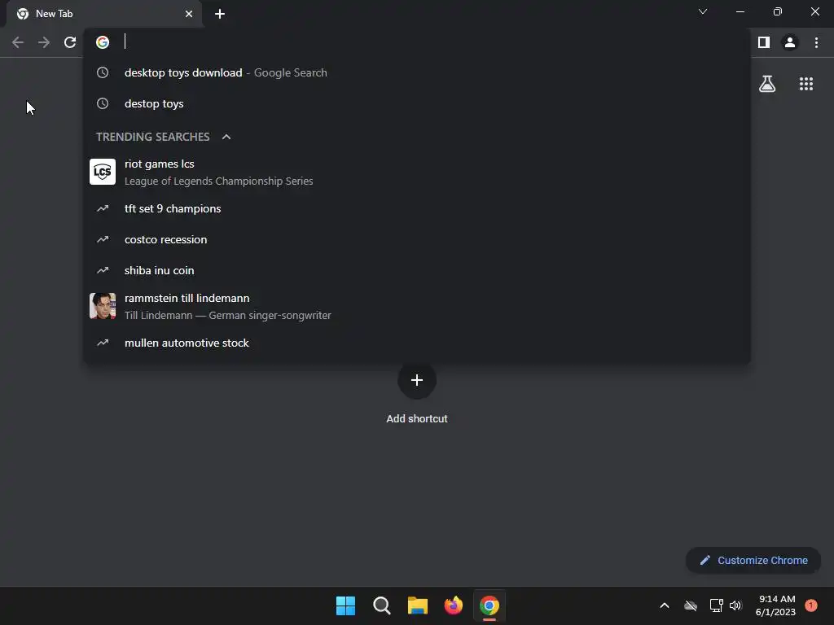This screenshot has height=625, width=834.
Task: Minimize the Chrome window
Action: click(x=740, y=11)
